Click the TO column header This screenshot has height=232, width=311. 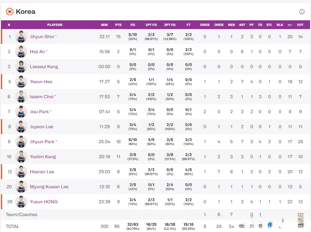point(260,25)
